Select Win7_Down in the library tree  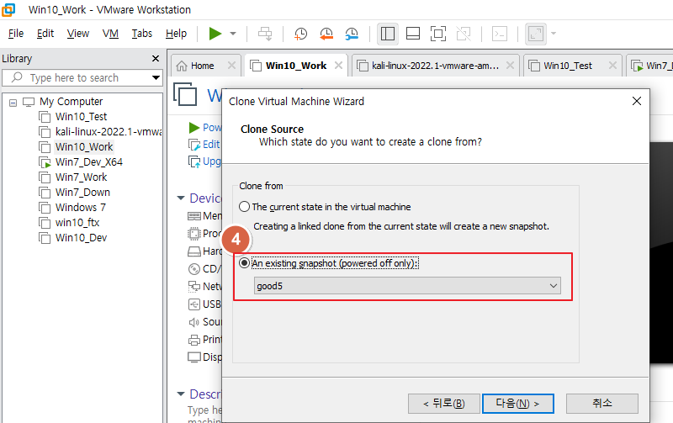(82, 193)
